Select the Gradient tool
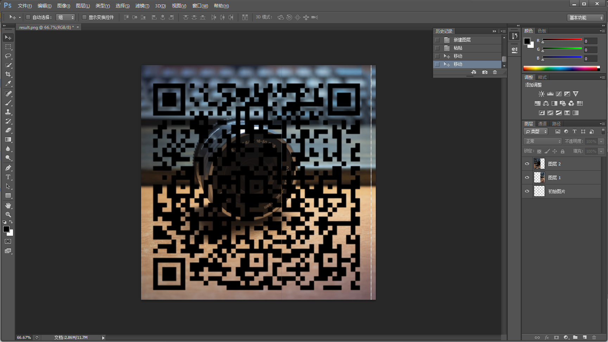The image size is (608, 342). point(8,140)
